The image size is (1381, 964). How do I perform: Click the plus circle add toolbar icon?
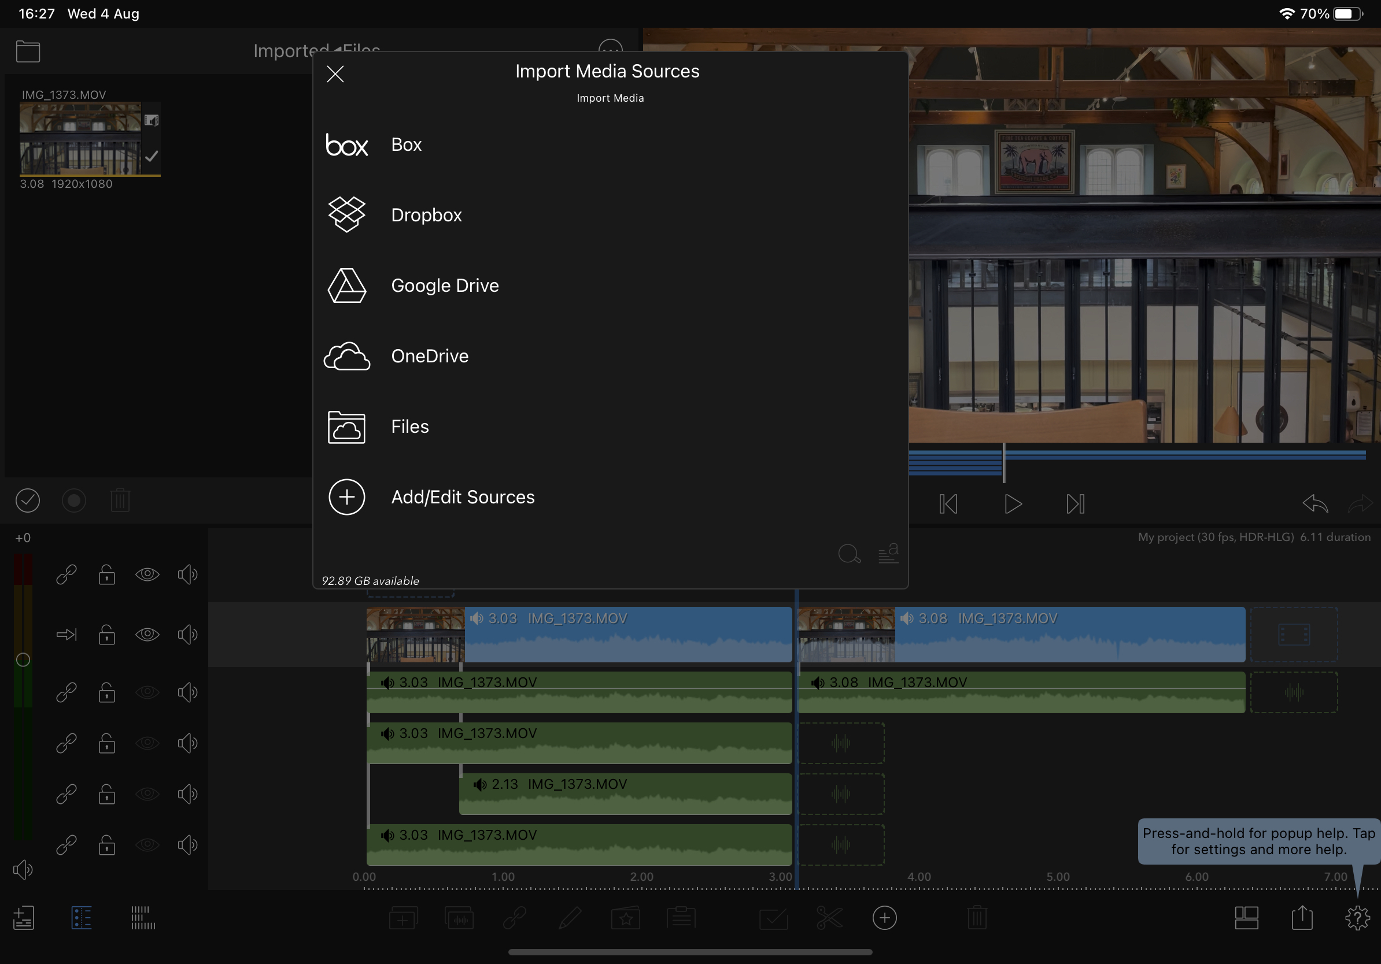[884, 918]
